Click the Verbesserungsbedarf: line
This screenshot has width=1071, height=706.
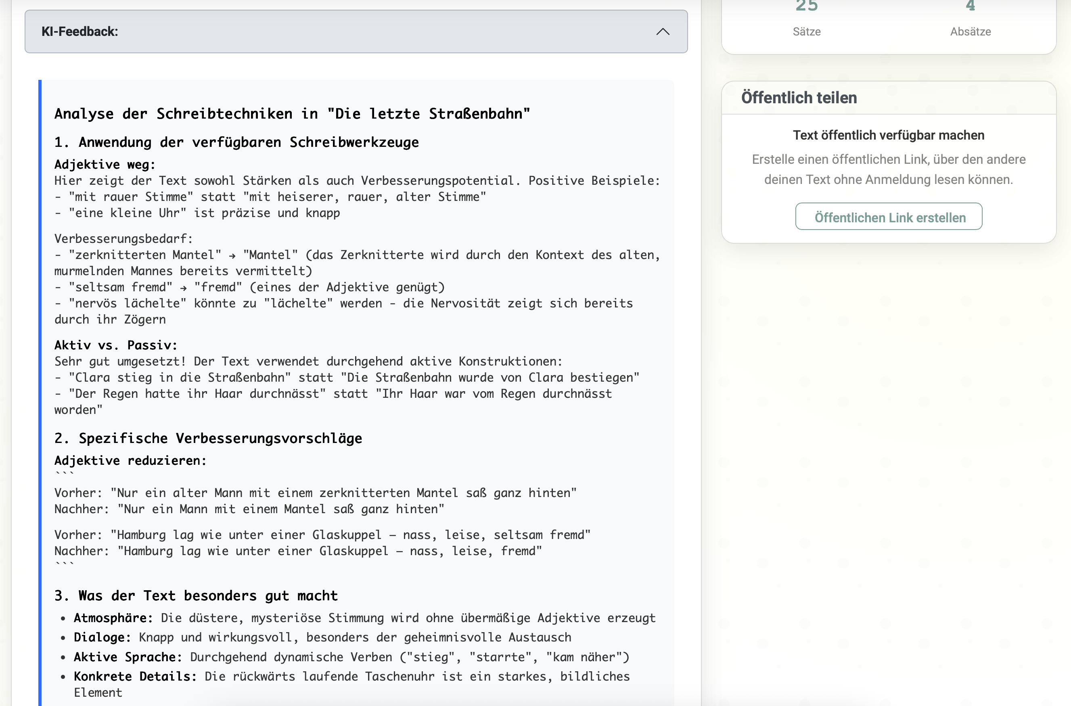pyautogui.click(x=123, y=239)
